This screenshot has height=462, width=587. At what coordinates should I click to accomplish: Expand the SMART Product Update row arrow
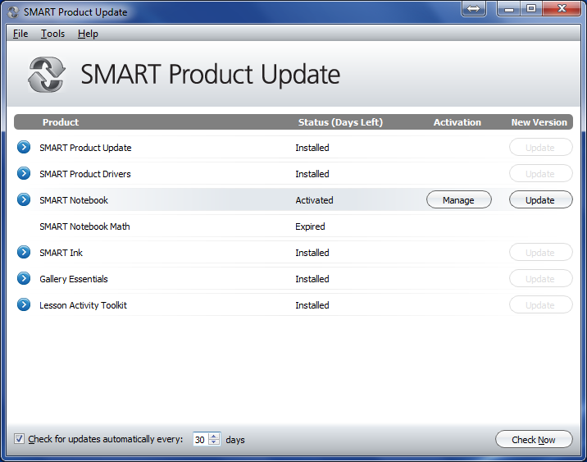[24, 147]
